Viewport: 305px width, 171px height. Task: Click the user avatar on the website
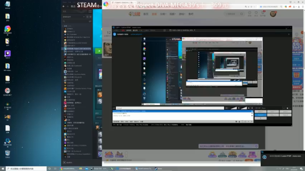click(273, 14)
